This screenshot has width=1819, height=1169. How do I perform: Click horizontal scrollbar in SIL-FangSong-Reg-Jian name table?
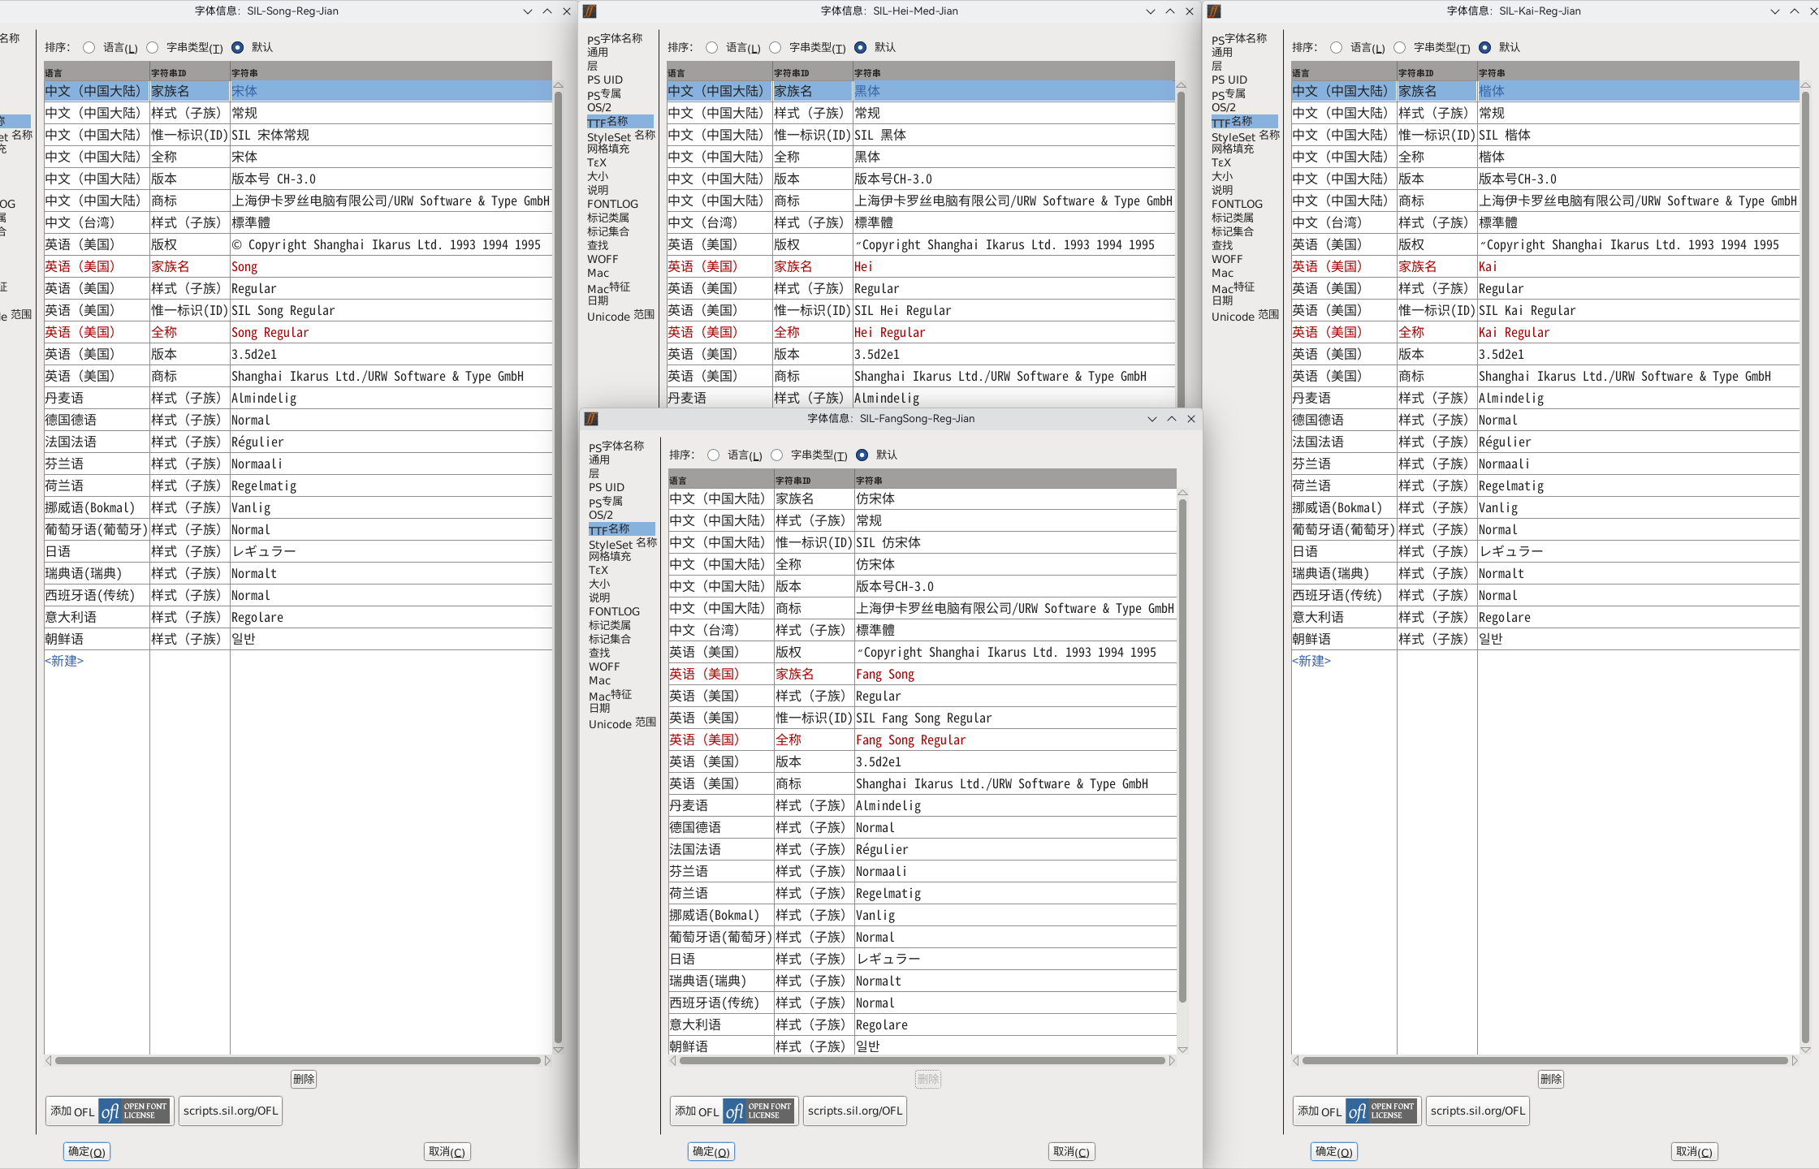click(922, 1060)
